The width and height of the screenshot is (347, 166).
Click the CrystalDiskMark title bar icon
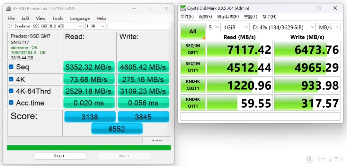[183, 8]
